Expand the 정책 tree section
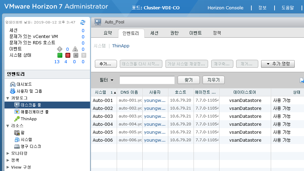 [8, 160]
